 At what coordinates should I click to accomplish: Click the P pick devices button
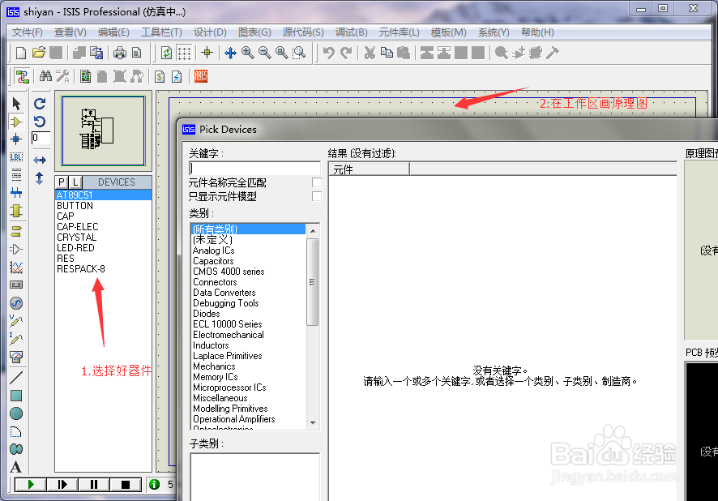62,182
